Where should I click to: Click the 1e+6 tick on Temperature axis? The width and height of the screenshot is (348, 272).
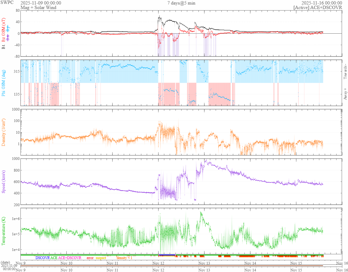(x=15, y=219)
